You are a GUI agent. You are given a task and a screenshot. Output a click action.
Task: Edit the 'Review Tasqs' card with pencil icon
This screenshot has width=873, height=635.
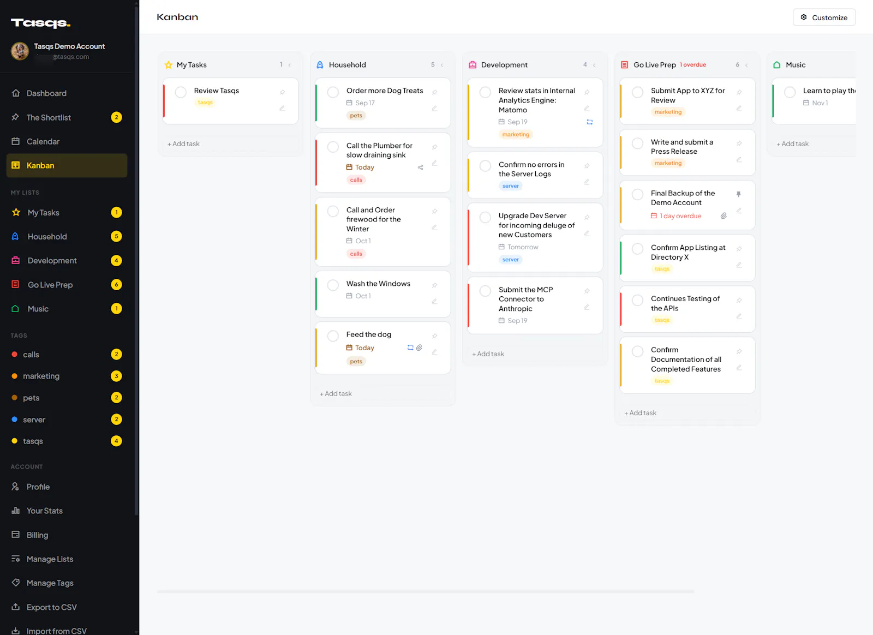coord(282,108)
